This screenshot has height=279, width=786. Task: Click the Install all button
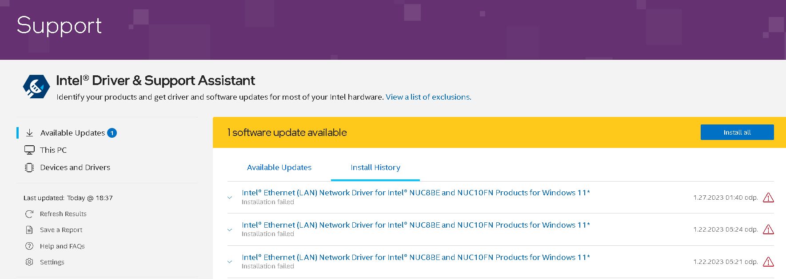[737, 132]
